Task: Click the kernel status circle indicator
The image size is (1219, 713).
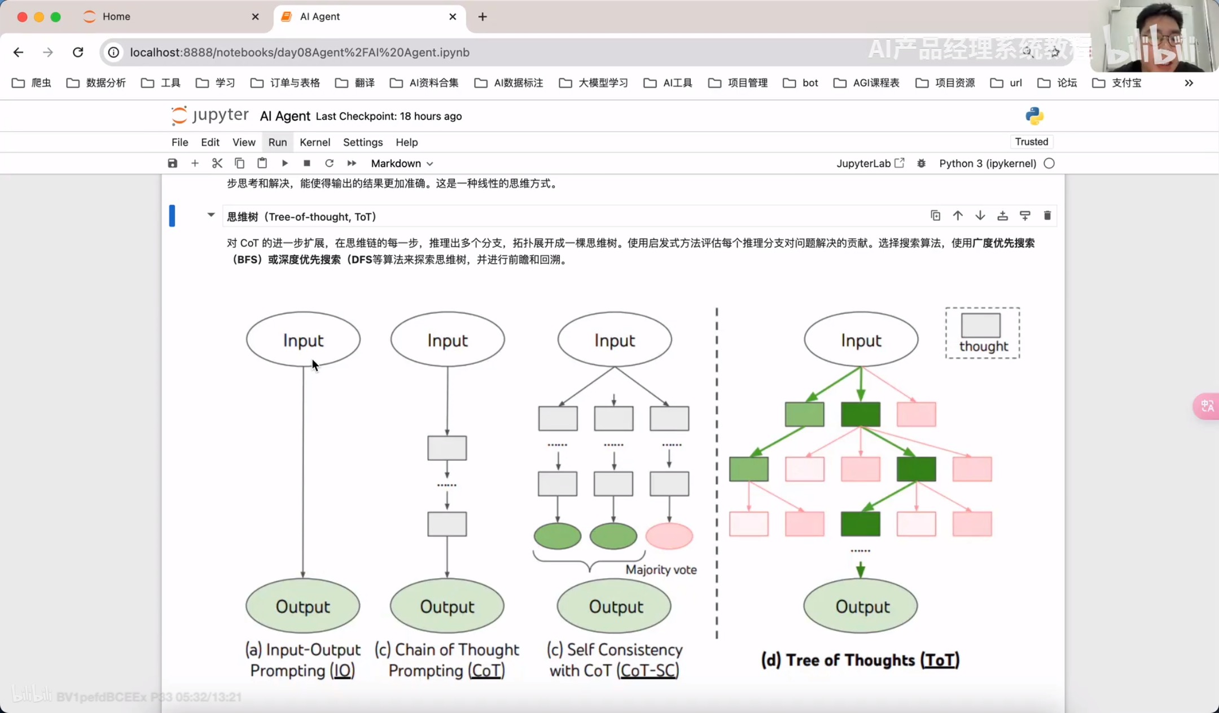Action: click(1049, 164)
